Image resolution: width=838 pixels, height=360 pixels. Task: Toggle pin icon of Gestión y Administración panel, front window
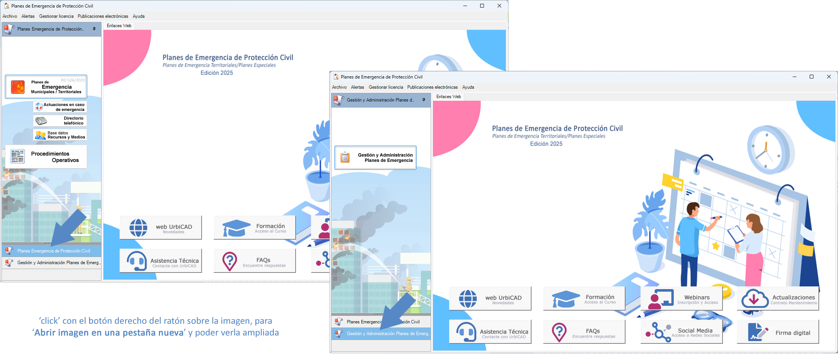tap(424, 100)
